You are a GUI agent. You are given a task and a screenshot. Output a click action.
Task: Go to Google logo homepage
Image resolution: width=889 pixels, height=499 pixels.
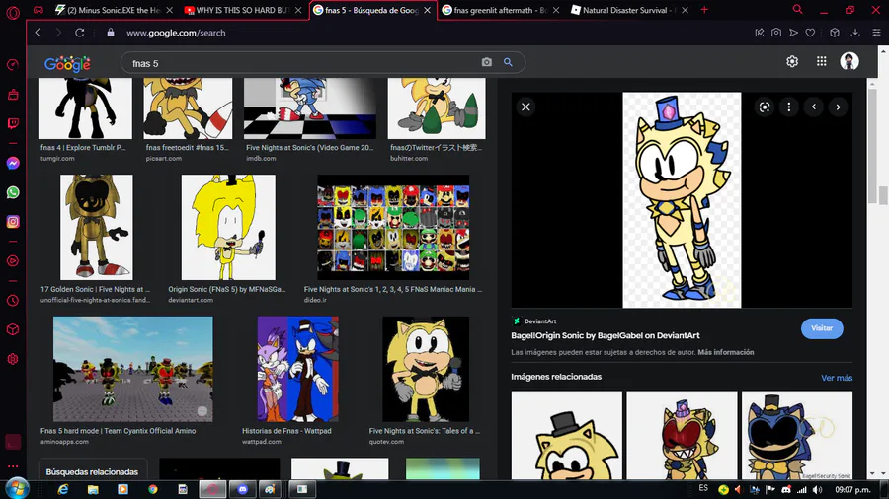click(67, 64)
